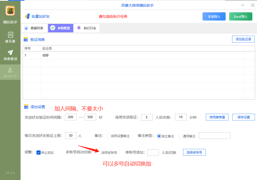Switch to the 参数配置 tab
Image resolution: width=257 pixels, height=180 pixels.
[61, 28]
